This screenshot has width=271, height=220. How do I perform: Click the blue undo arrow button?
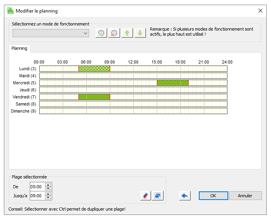pos(185,195)
